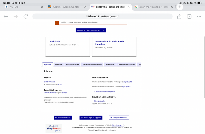This screenshot has height=134, width=205.
Task: Click Télécharger le rapport button
Action: click(x=91, y=118)
